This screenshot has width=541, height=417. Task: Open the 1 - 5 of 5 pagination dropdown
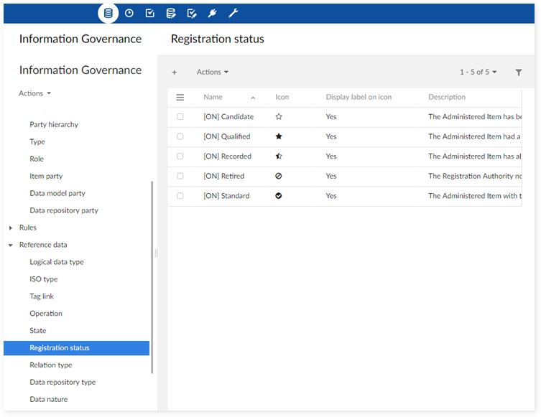(478, 72)
